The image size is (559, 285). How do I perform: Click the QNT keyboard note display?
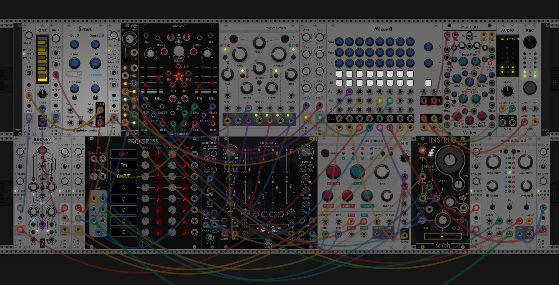(42, 59)
